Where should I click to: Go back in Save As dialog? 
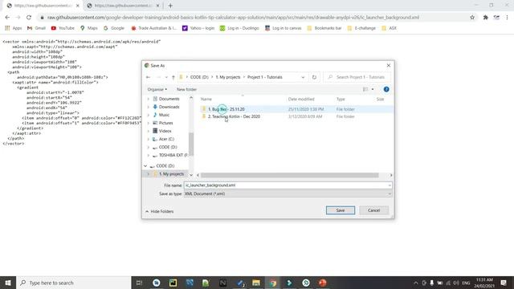[148, 77]
